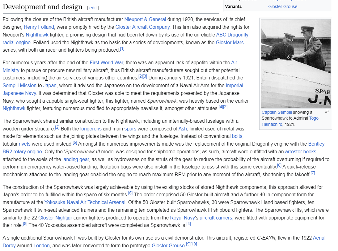The width and height of the screenshot is (338, 251).
Task: Open the ABC Dragonfly radial engine link
Action: [232, 35]
